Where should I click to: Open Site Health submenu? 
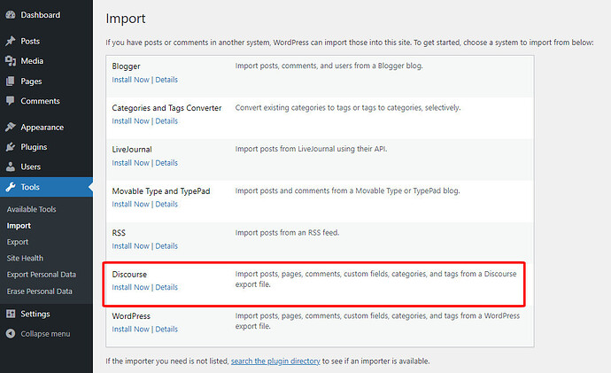click(x=25, y=258)
